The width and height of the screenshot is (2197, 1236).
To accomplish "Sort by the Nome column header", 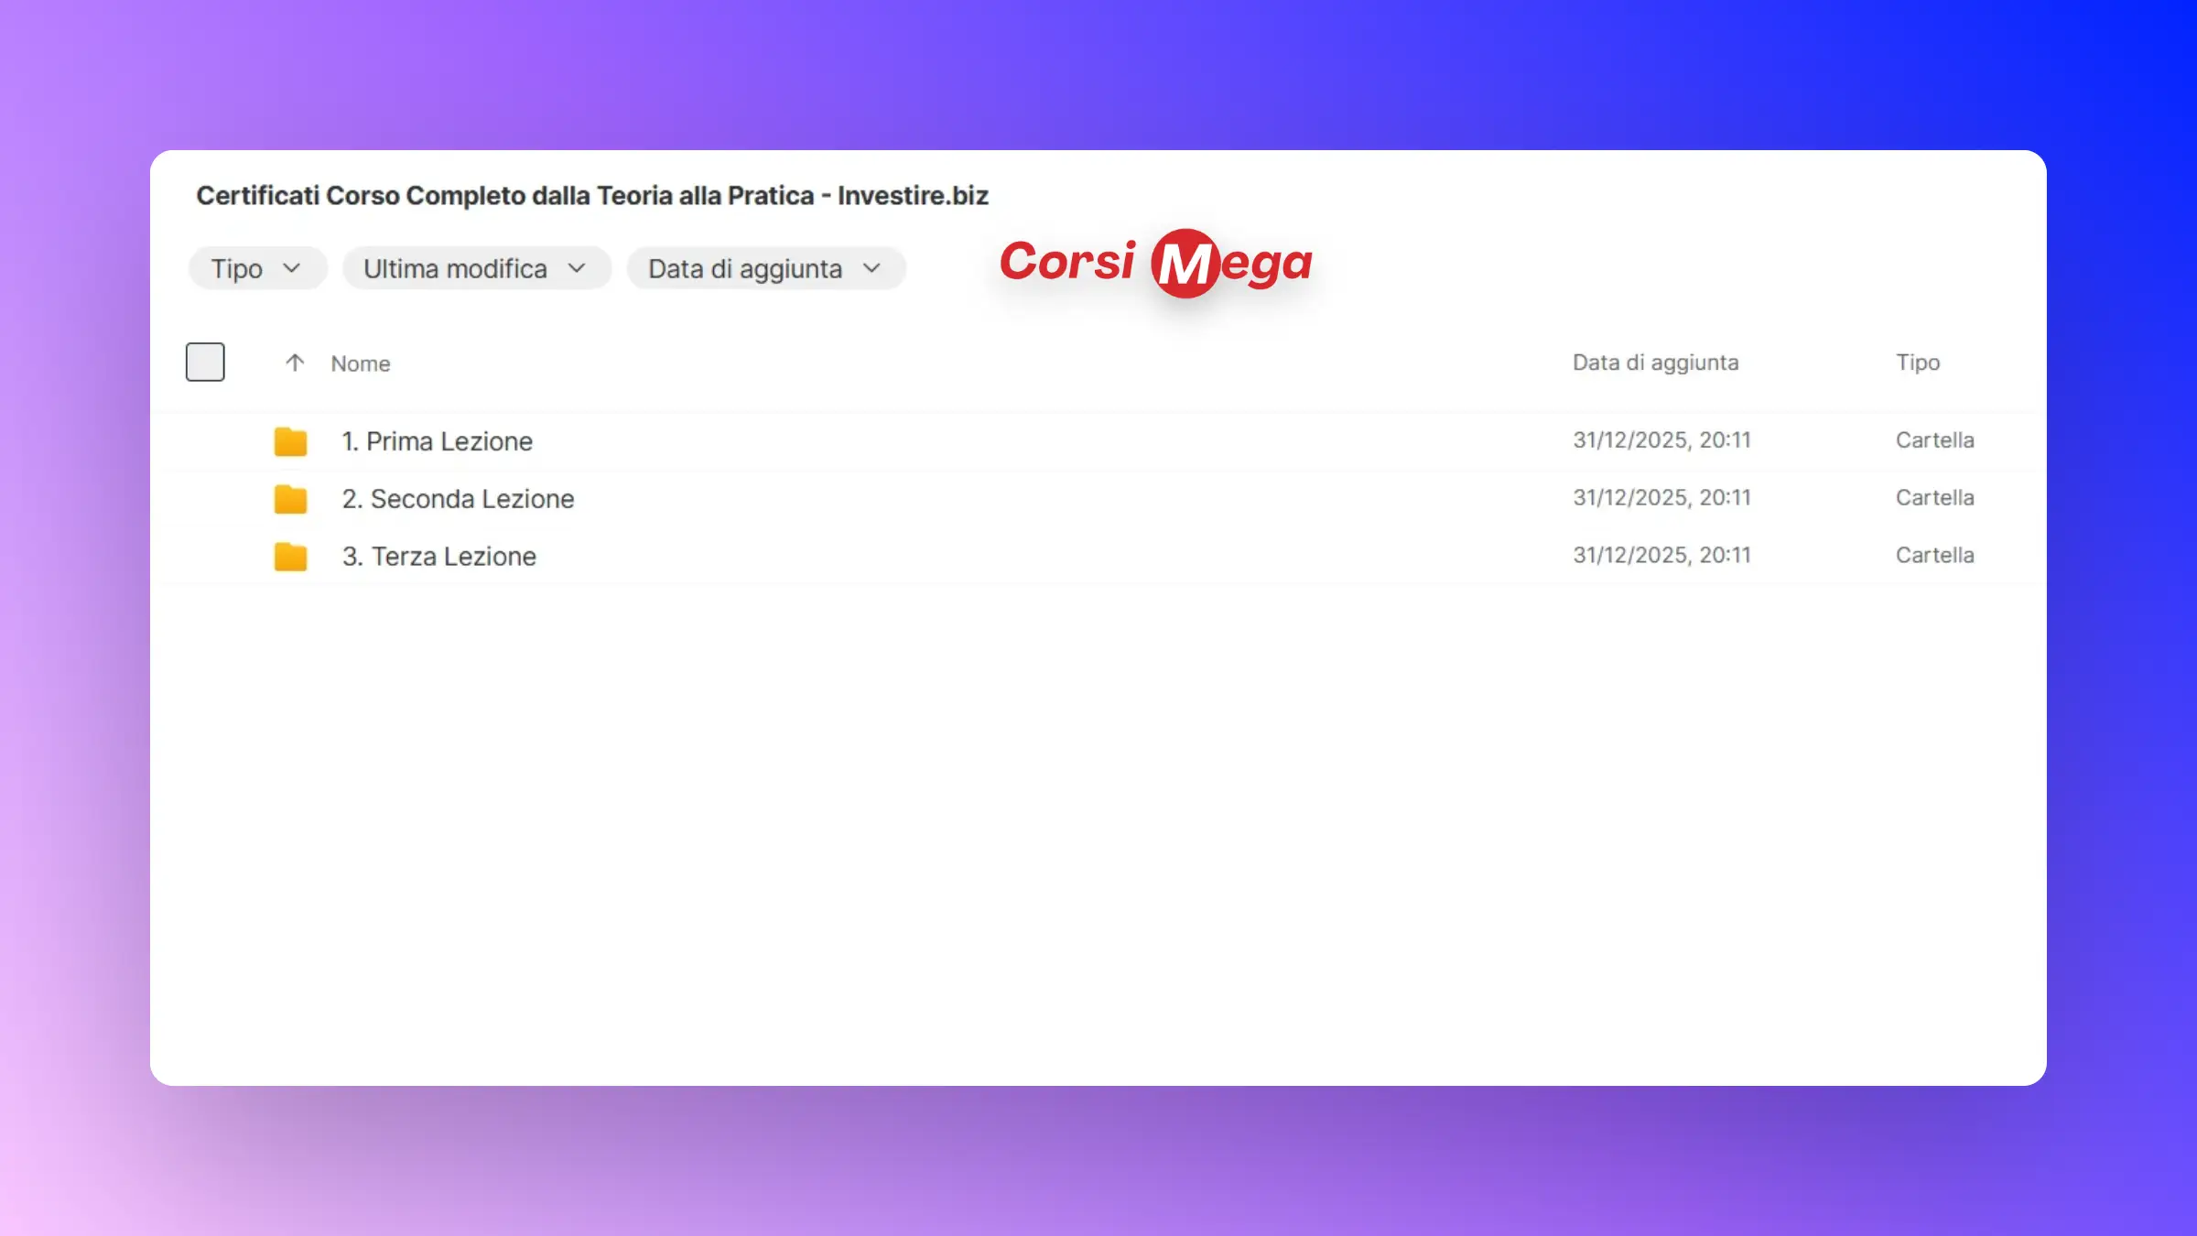I will pos(361,363).
